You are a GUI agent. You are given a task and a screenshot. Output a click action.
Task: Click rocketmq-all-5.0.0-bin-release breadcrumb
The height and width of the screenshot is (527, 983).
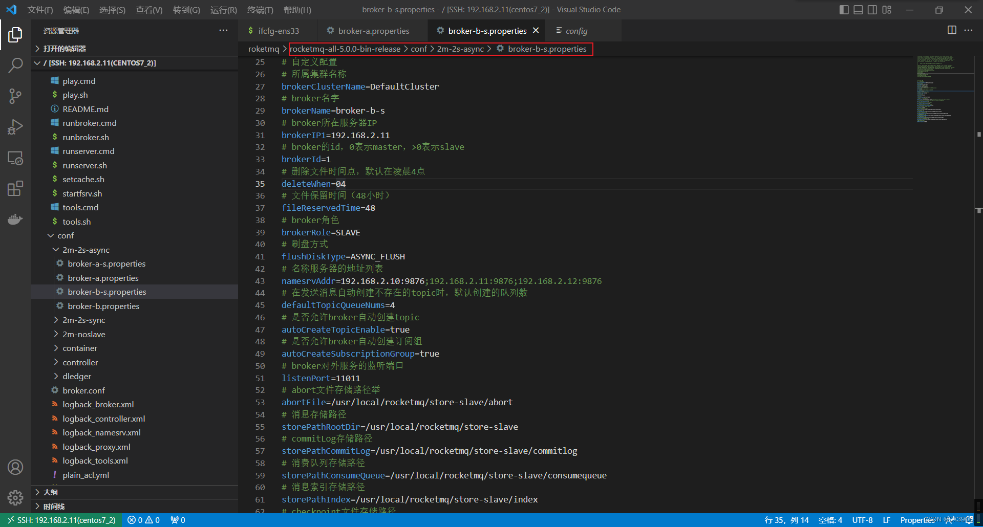[x=345, y=49]
